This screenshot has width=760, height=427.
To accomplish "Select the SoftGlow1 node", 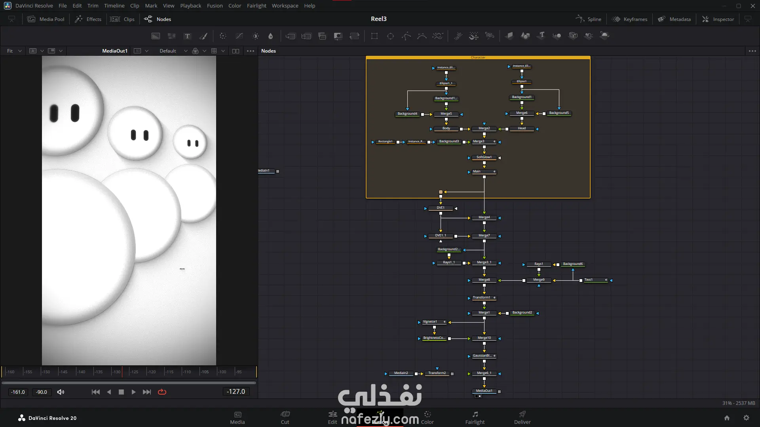I will pyautogui.click(x=484, y=157).
